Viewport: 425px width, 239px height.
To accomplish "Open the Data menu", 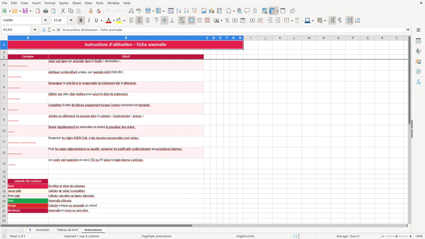I will 88,3.
